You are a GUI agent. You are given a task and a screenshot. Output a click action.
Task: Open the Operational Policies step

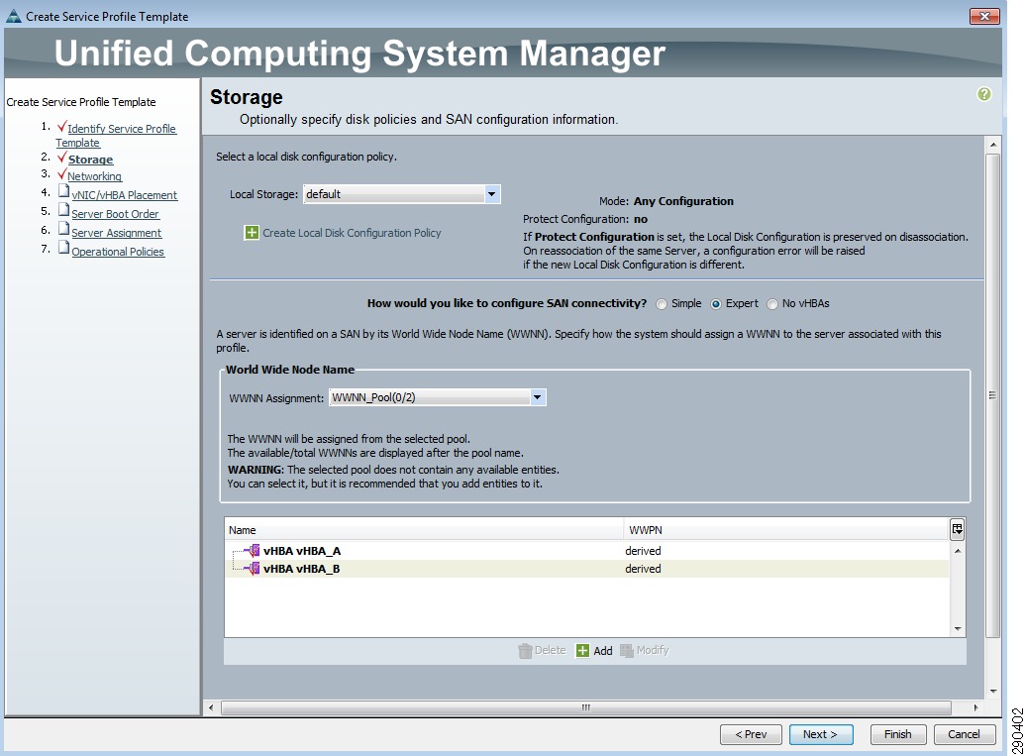pyautogui.click(x=118, y=252)
